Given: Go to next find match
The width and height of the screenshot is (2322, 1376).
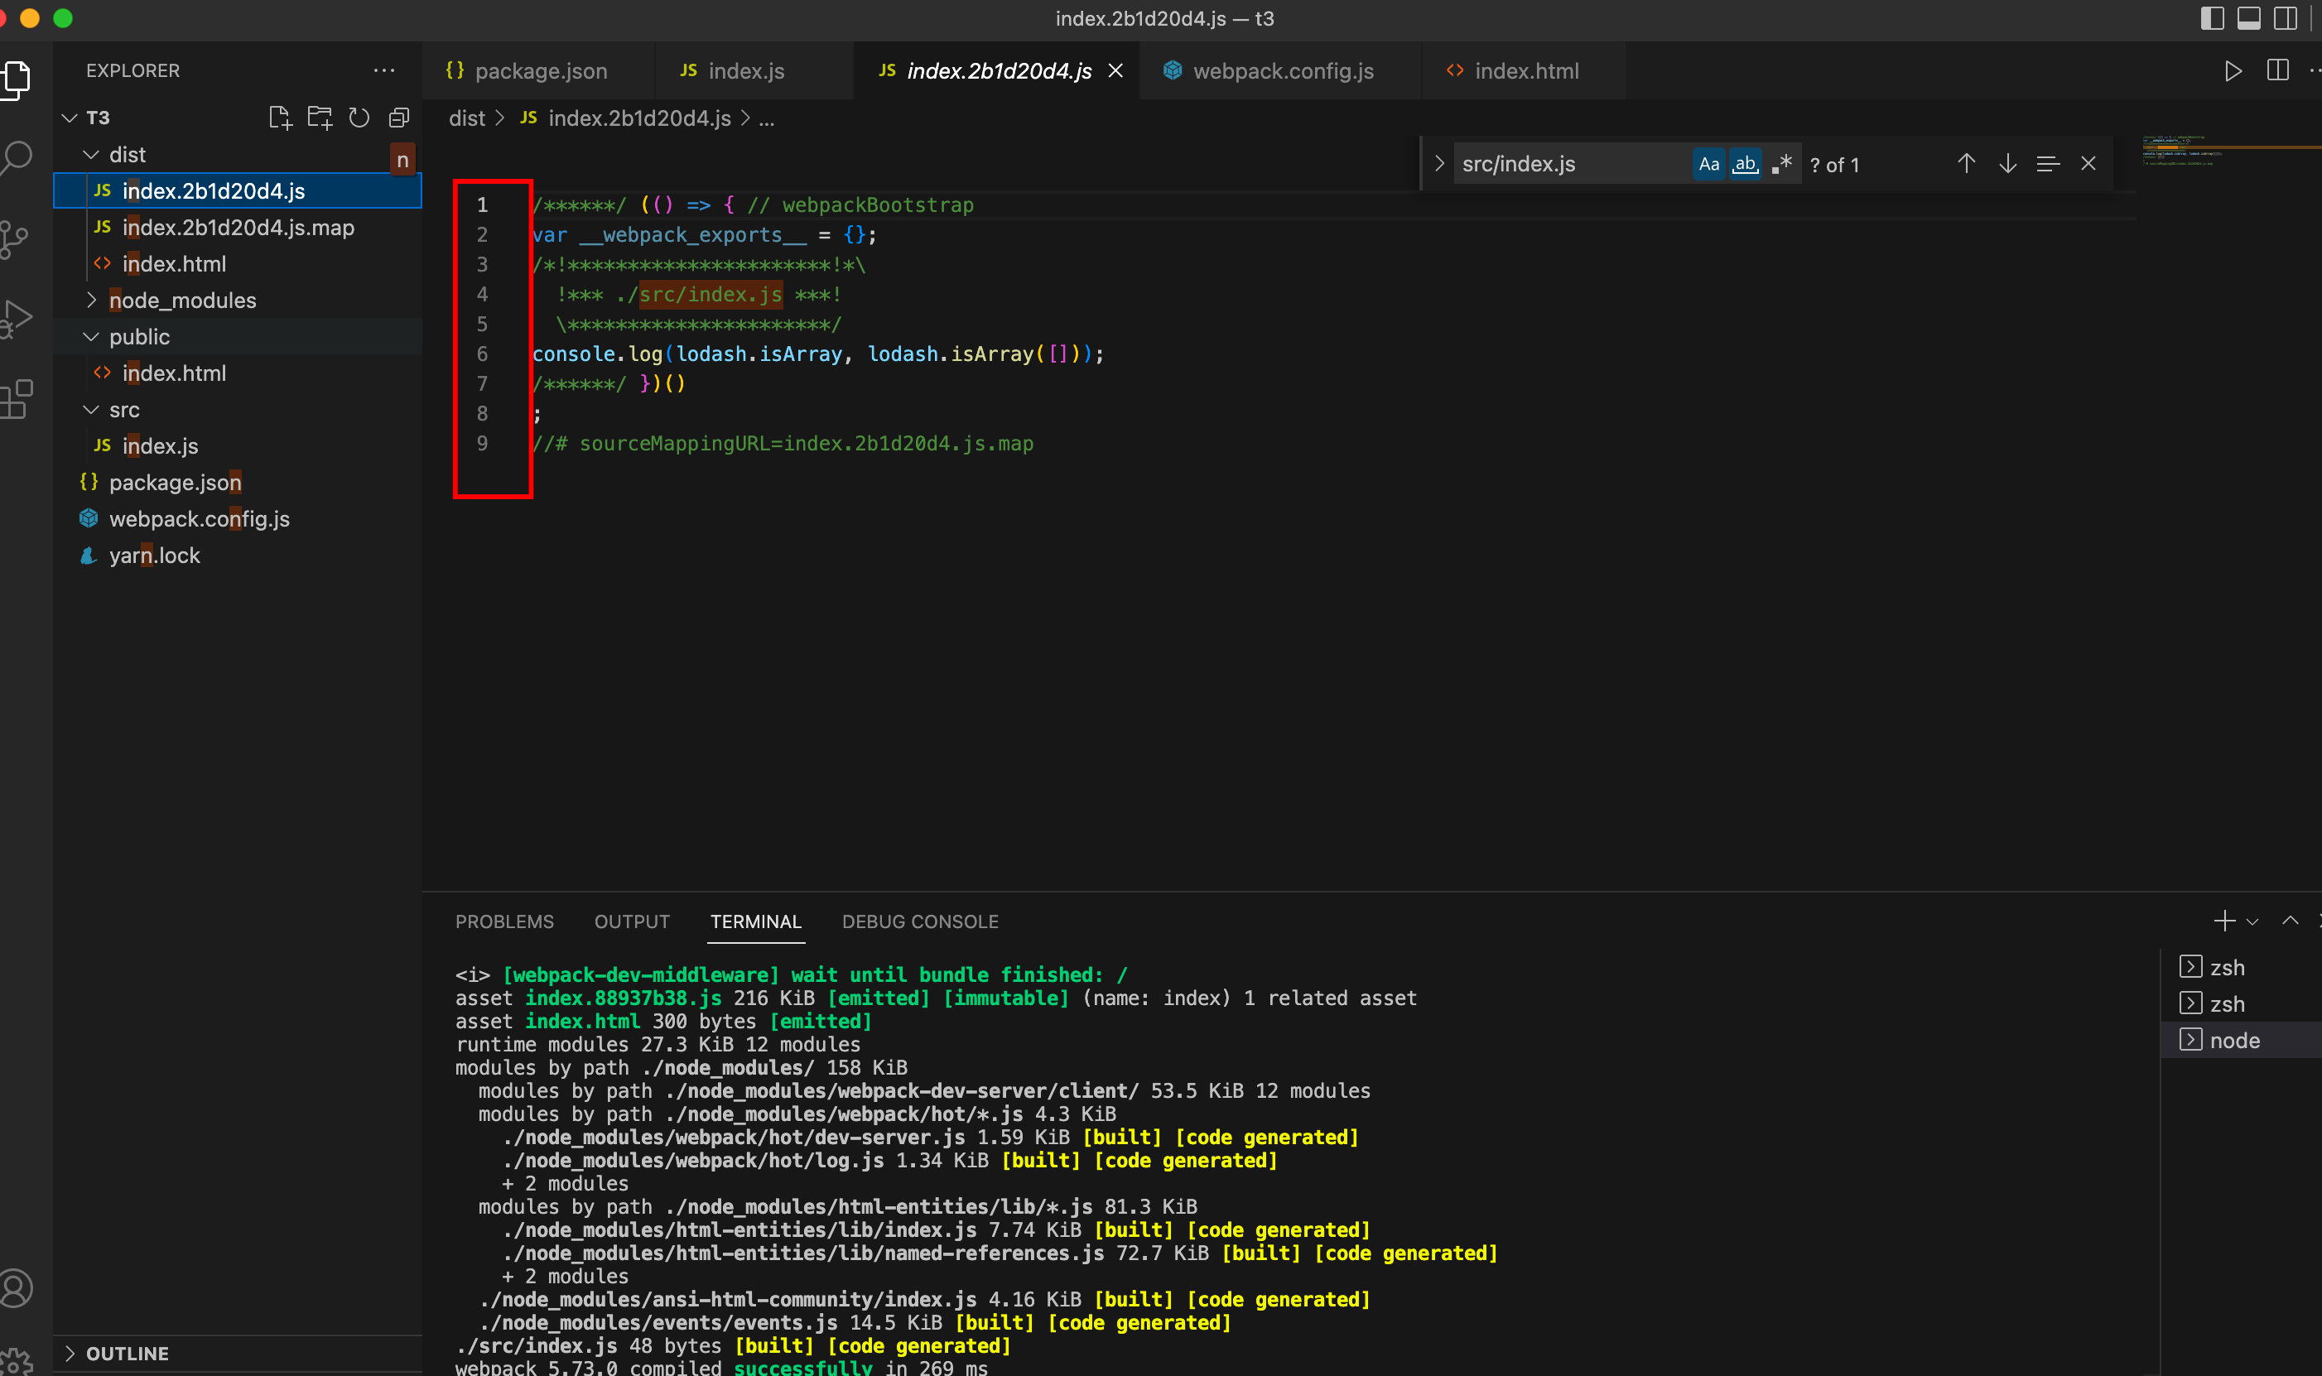Looking at the screenshot, I should [2007, 164].
